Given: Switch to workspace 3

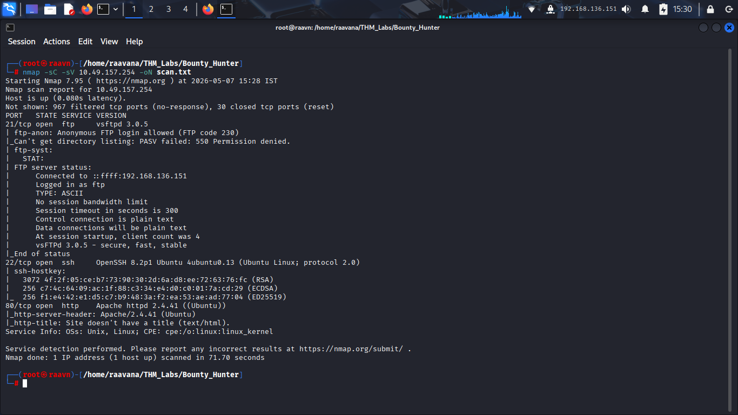Looking at the screenshot, I should (169, 9).
